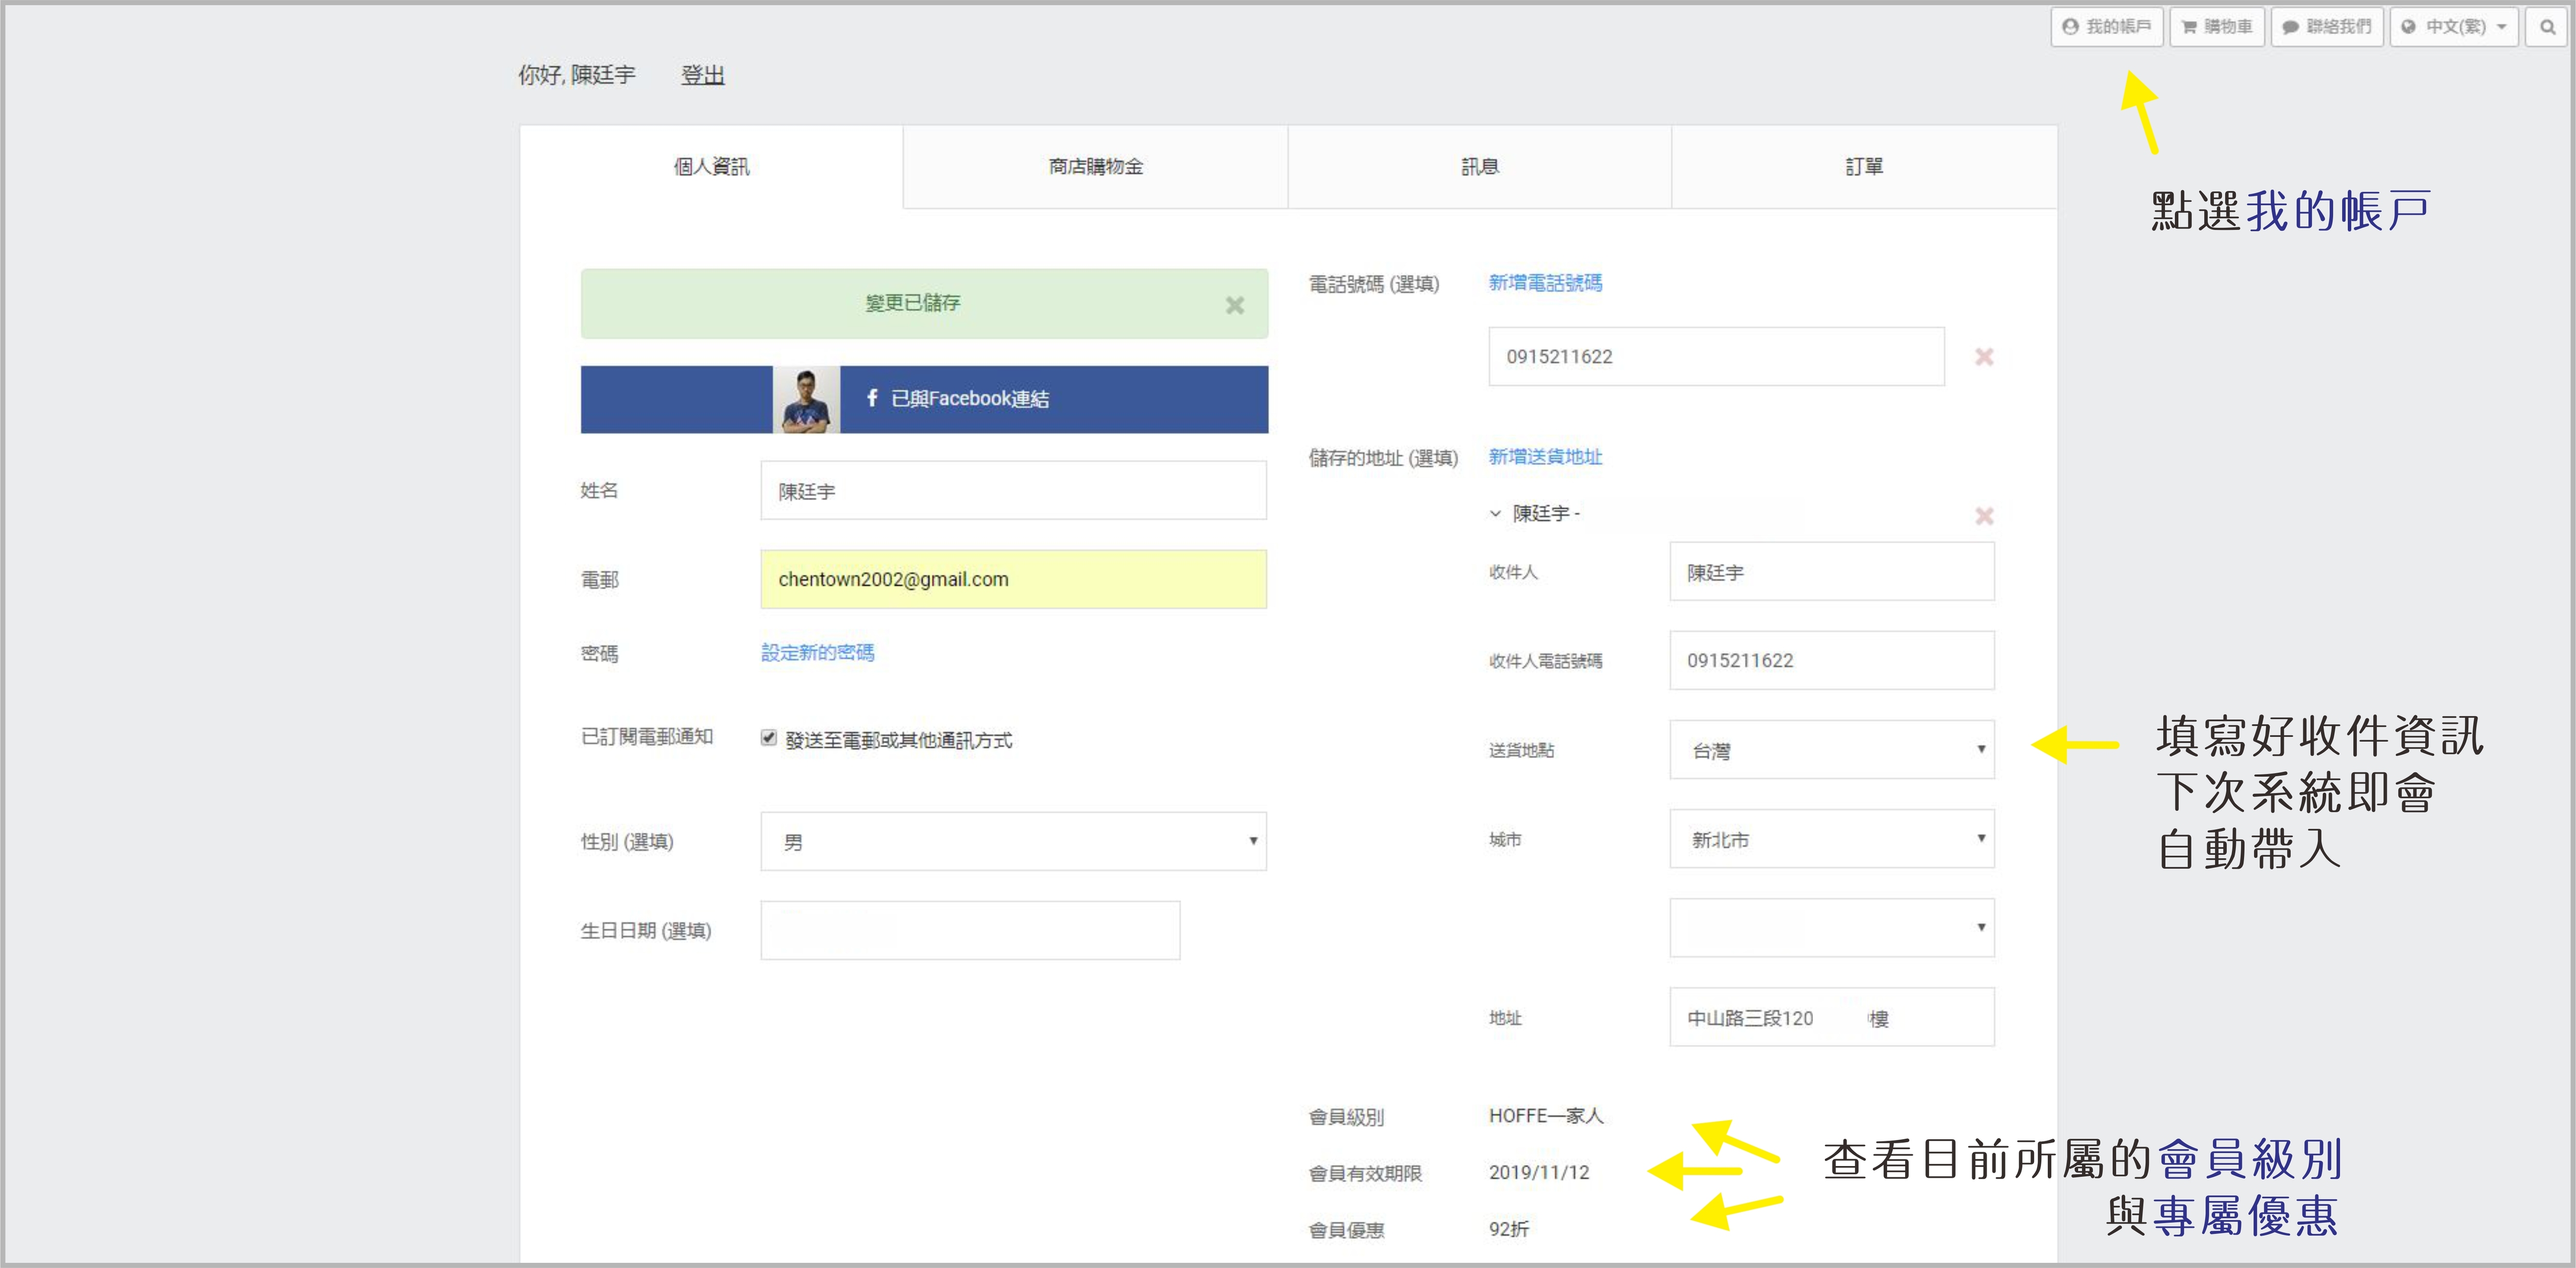The image size is (2576, 1268).
Task: Click 設定新的密碼 link
Action: [817, 652]
